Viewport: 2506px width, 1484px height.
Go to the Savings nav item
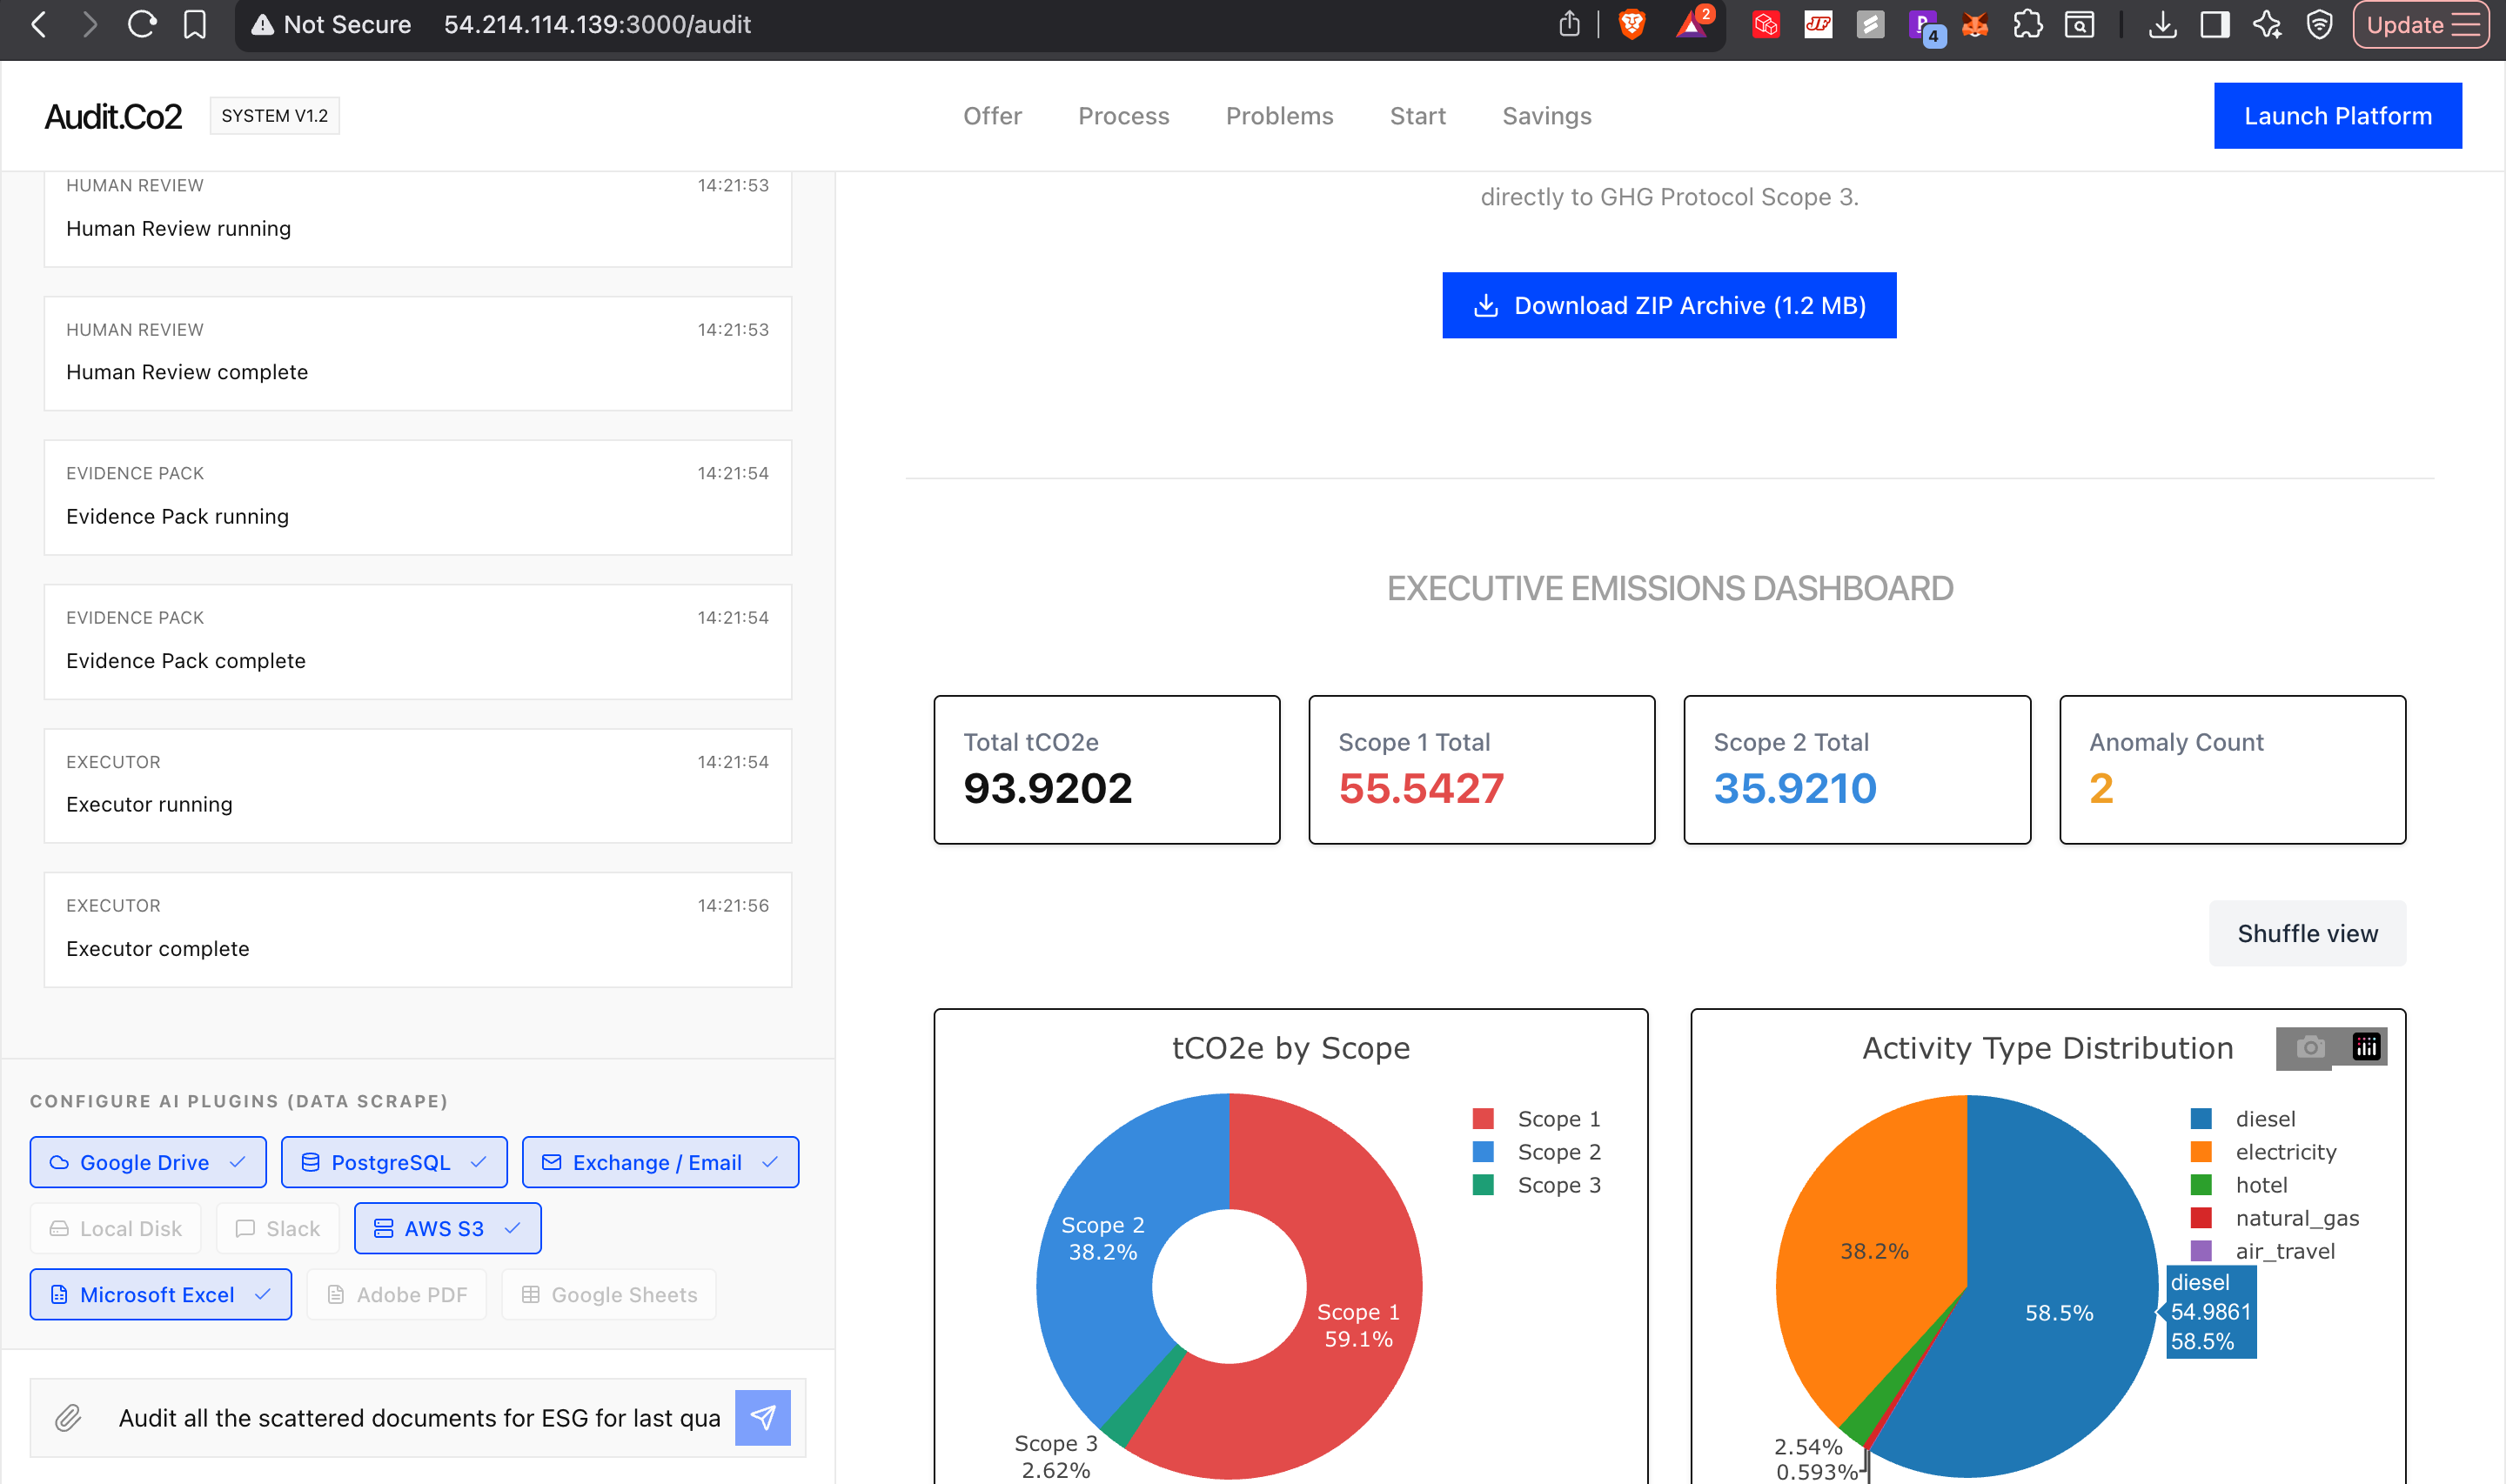coord(1546,116)
